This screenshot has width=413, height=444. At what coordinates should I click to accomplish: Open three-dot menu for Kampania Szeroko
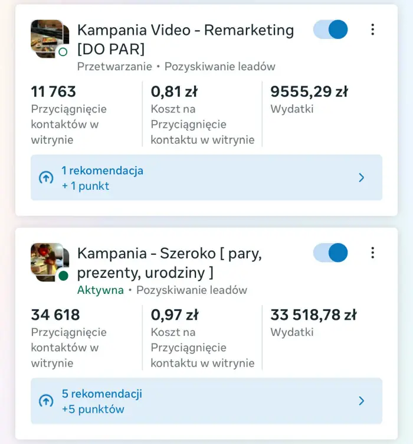pos(372,253)
